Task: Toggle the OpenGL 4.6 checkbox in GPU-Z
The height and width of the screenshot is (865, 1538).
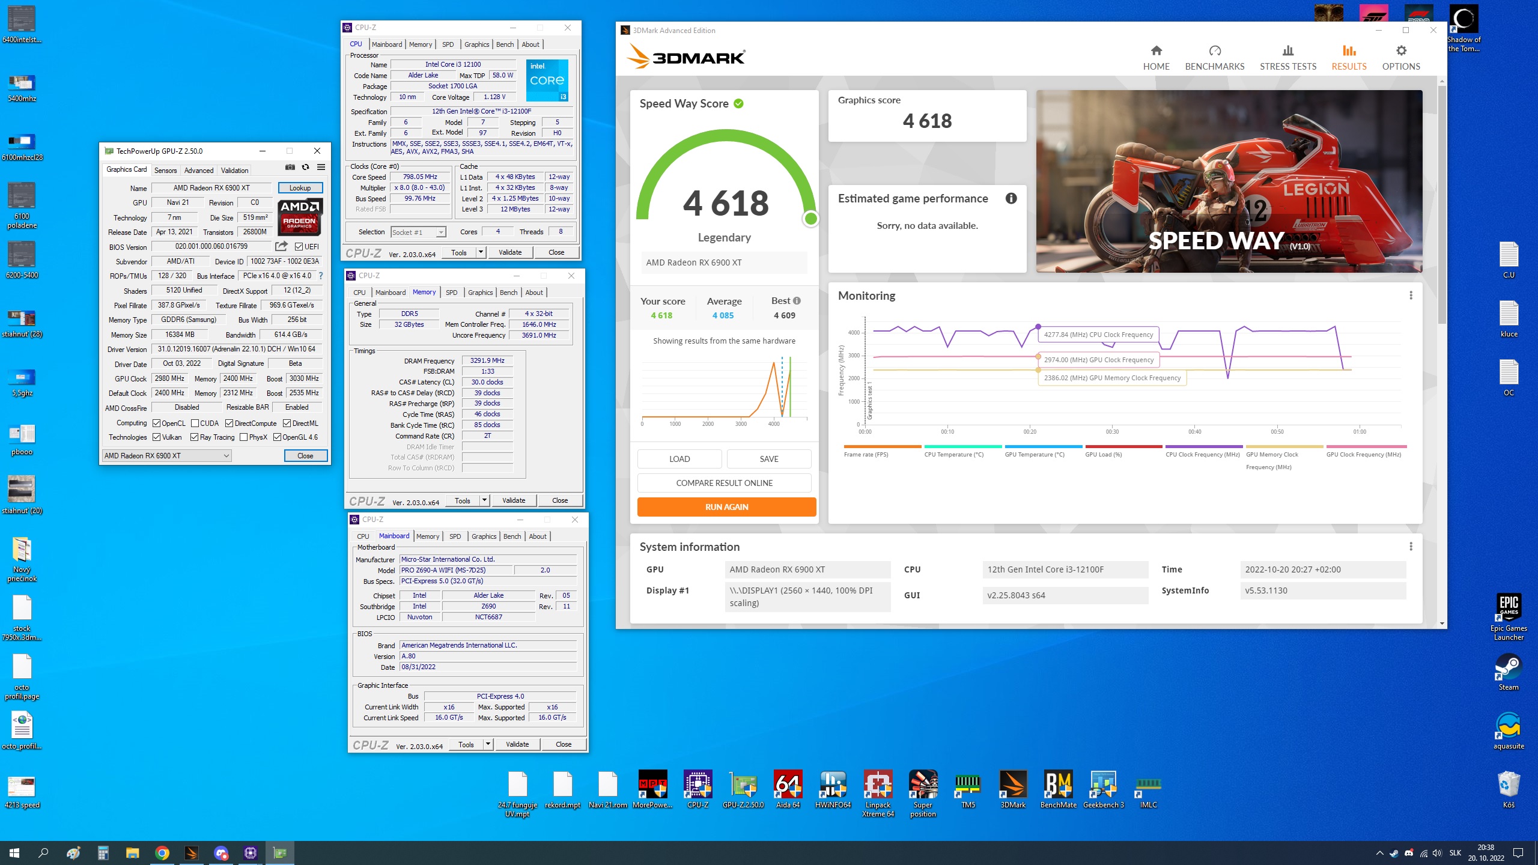Action: pyautogui.click(x=277, y=437)
